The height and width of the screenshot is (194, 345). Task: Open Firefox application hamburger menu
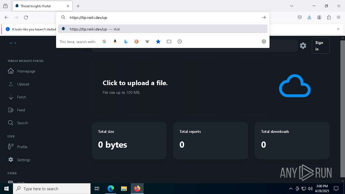(x=339, y=17)
